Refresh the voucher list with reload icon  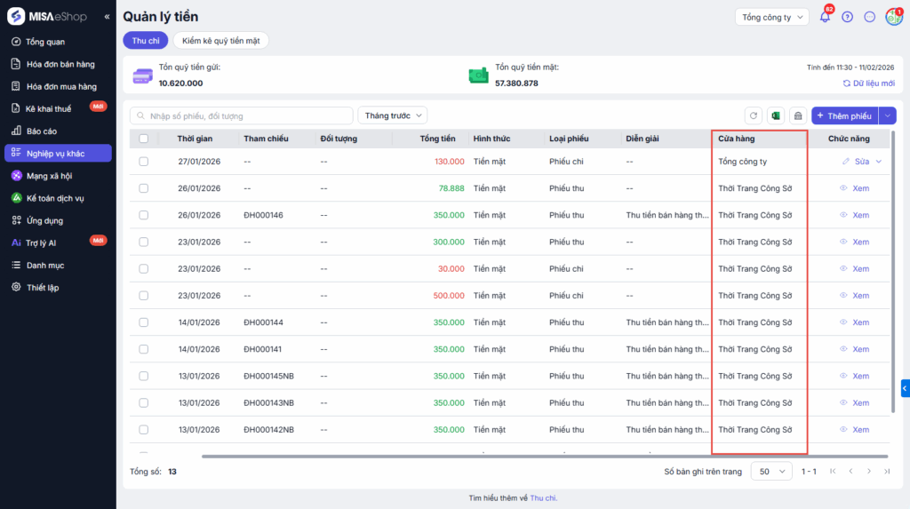click(x=754, y=115)
